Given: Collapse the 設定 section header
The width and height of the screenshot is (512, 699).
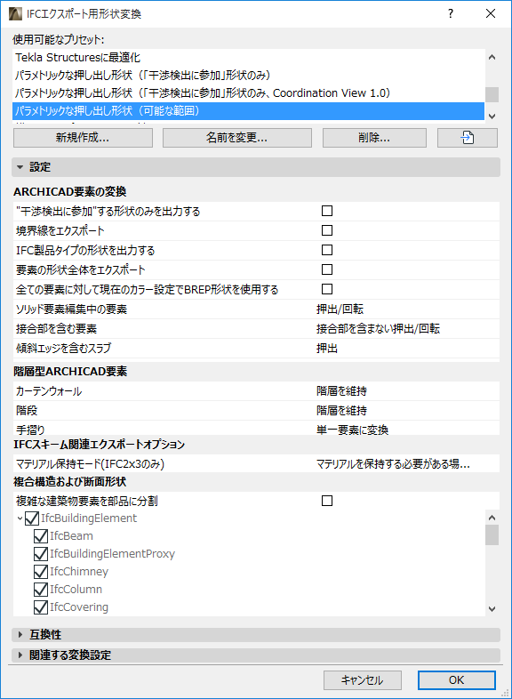Looking at the screenshot, I should pyautogui.click(x=256, y=167).
